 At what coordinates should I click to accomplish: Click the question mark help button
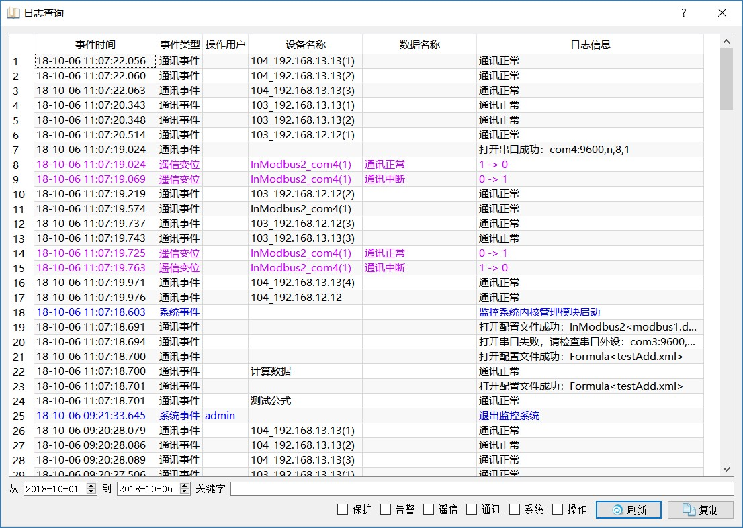click(683, 13)
